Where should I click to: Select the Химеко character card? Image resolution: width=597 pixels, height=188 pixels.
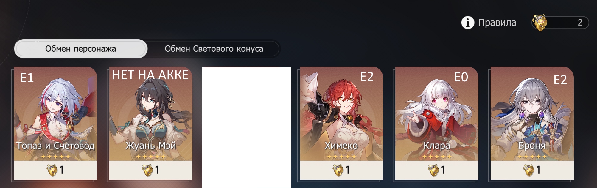pyautogui.click(x=341, y=123)
